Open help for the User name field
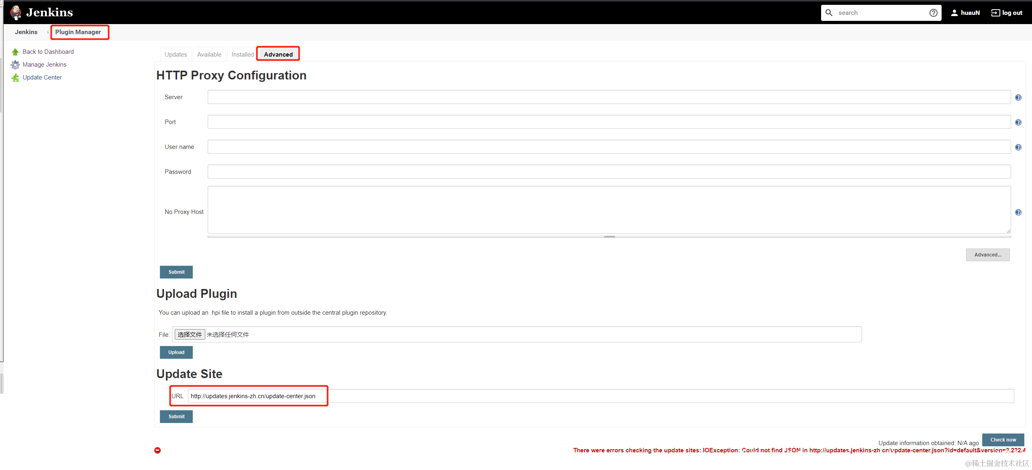The image size is (1032, 470). pos(1018,147)
